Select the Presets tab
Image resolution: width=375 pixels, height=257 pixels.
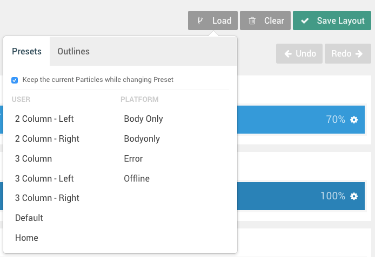tap(26, 52)
